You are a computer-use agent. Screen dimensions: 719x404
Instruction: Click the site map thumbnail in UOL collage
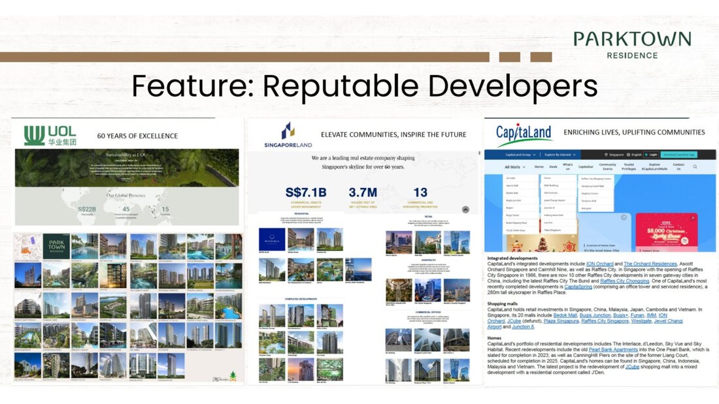tap(27, 246)
